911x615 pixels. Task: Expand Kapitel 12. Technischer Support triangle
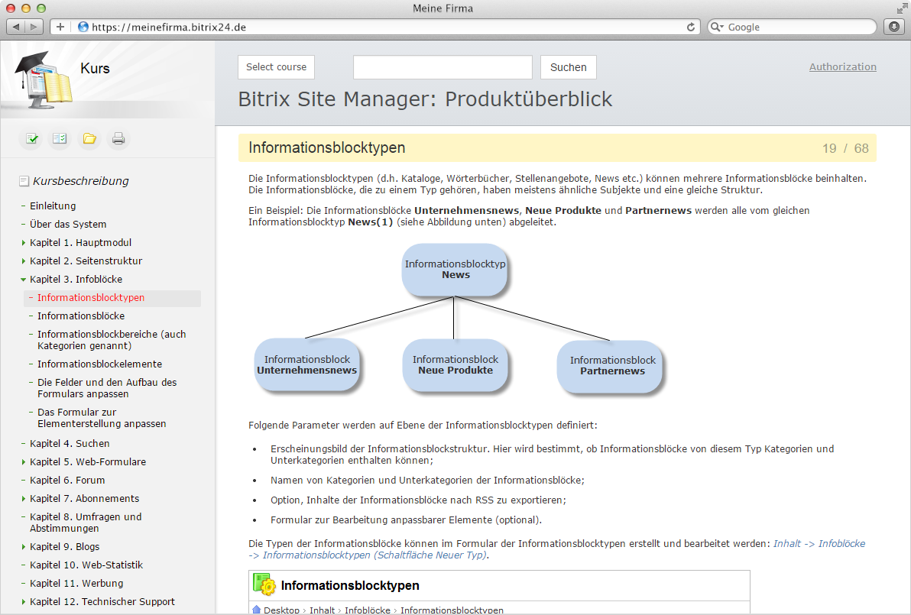tap(23, 602)
